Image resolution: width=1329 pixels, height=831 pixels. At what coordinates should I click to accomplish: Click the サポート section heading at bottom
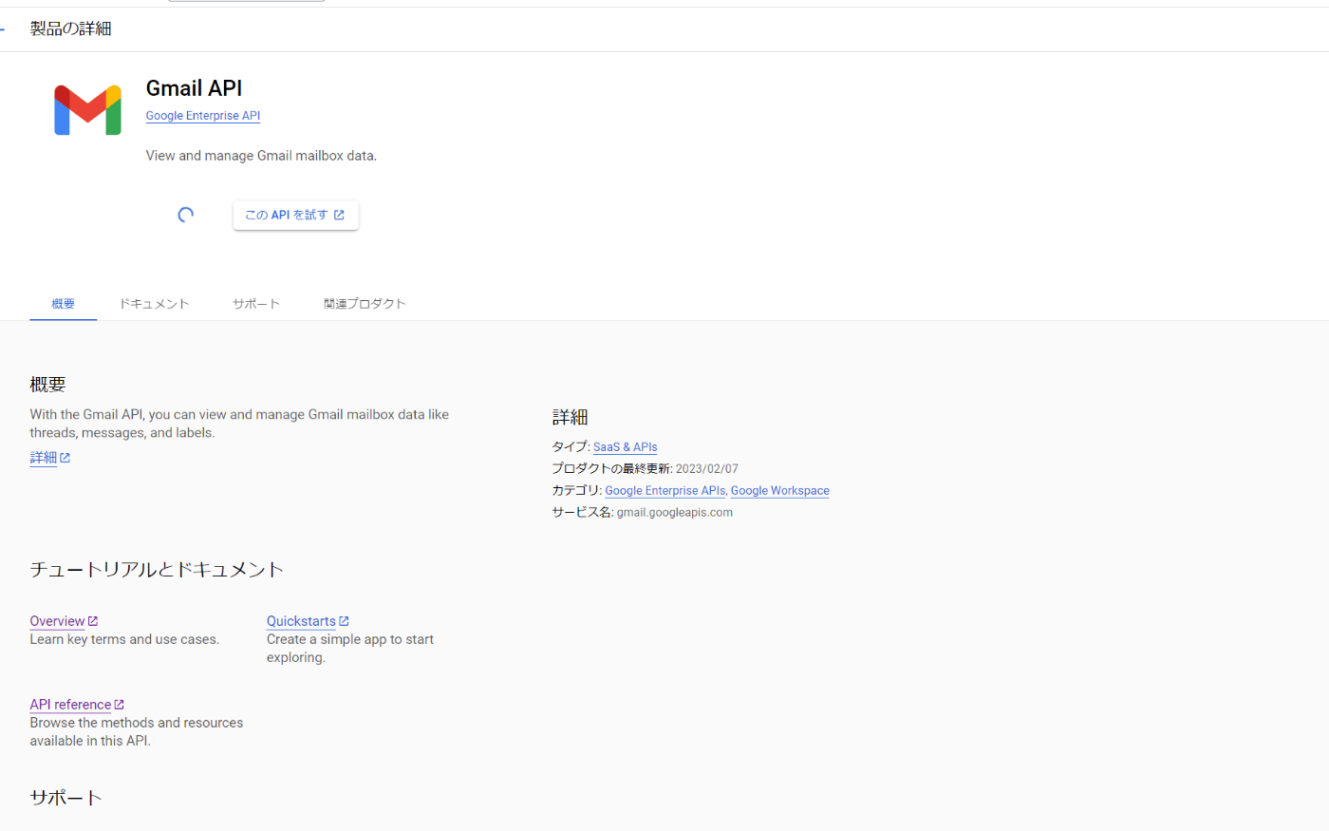coord(66,798)
